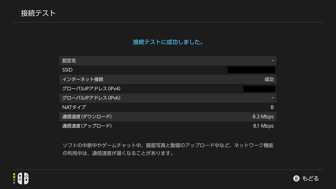Select the グローバルIPアドレス (IPv6) row
This screenshot has height=189, width=336.
pyautogui.click(x=168, y=98)
